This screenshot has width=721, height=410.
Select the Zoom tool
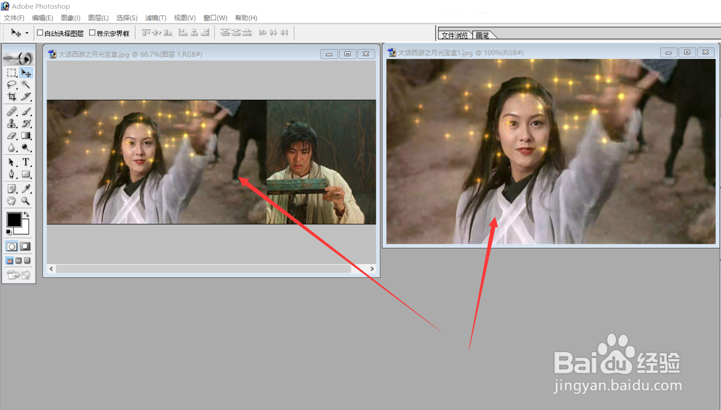click(26, 201)
